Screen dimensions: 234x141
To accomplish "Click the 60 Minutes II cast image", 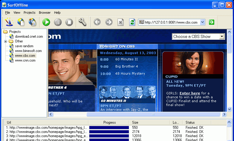I will pos(127,92).
